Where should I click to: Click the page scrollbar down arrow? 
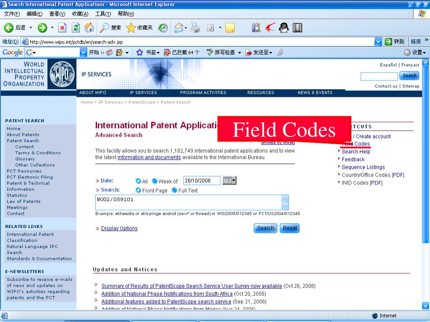pyautogui.click(x=426, y=305)
